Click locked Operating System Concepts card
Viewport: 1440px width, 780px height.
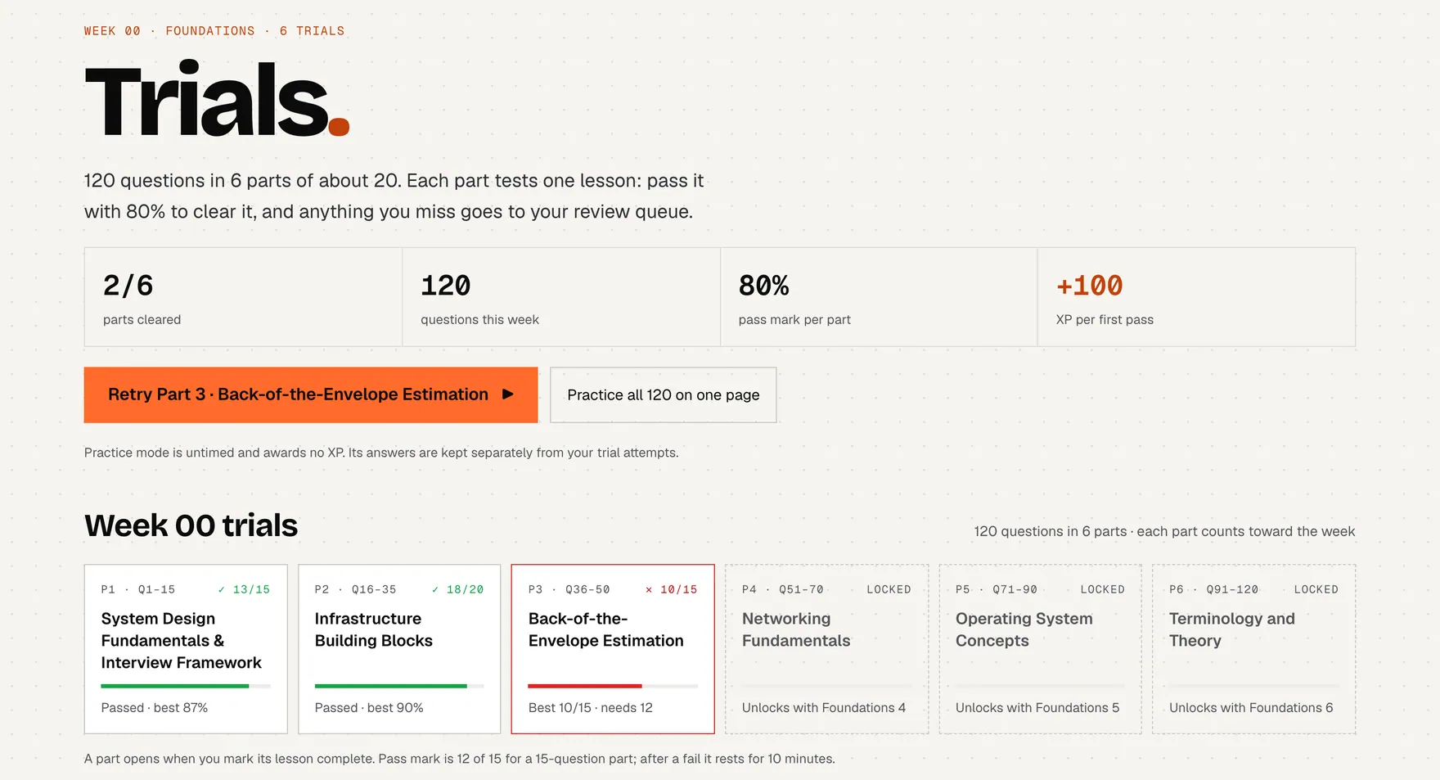point(1040,649)
